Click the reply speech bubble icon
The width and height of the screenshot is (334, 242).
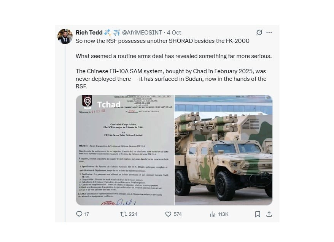79,214
